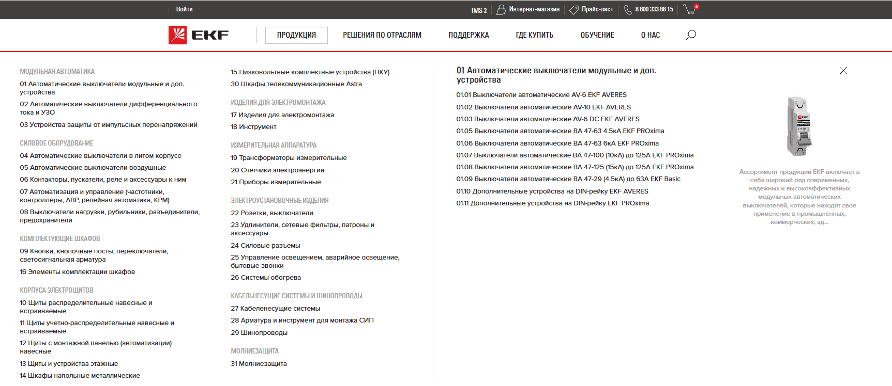Click the online shop bag icon

501,10
